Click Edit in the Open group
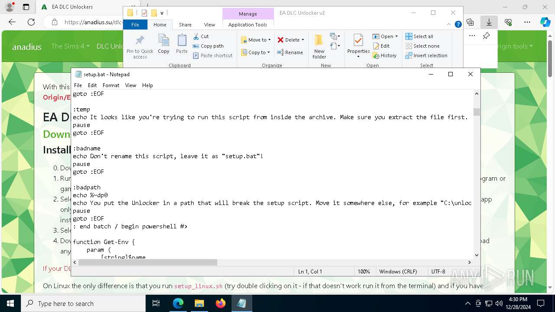This screenshot has width=555, height=312. (x=381, y=46)
